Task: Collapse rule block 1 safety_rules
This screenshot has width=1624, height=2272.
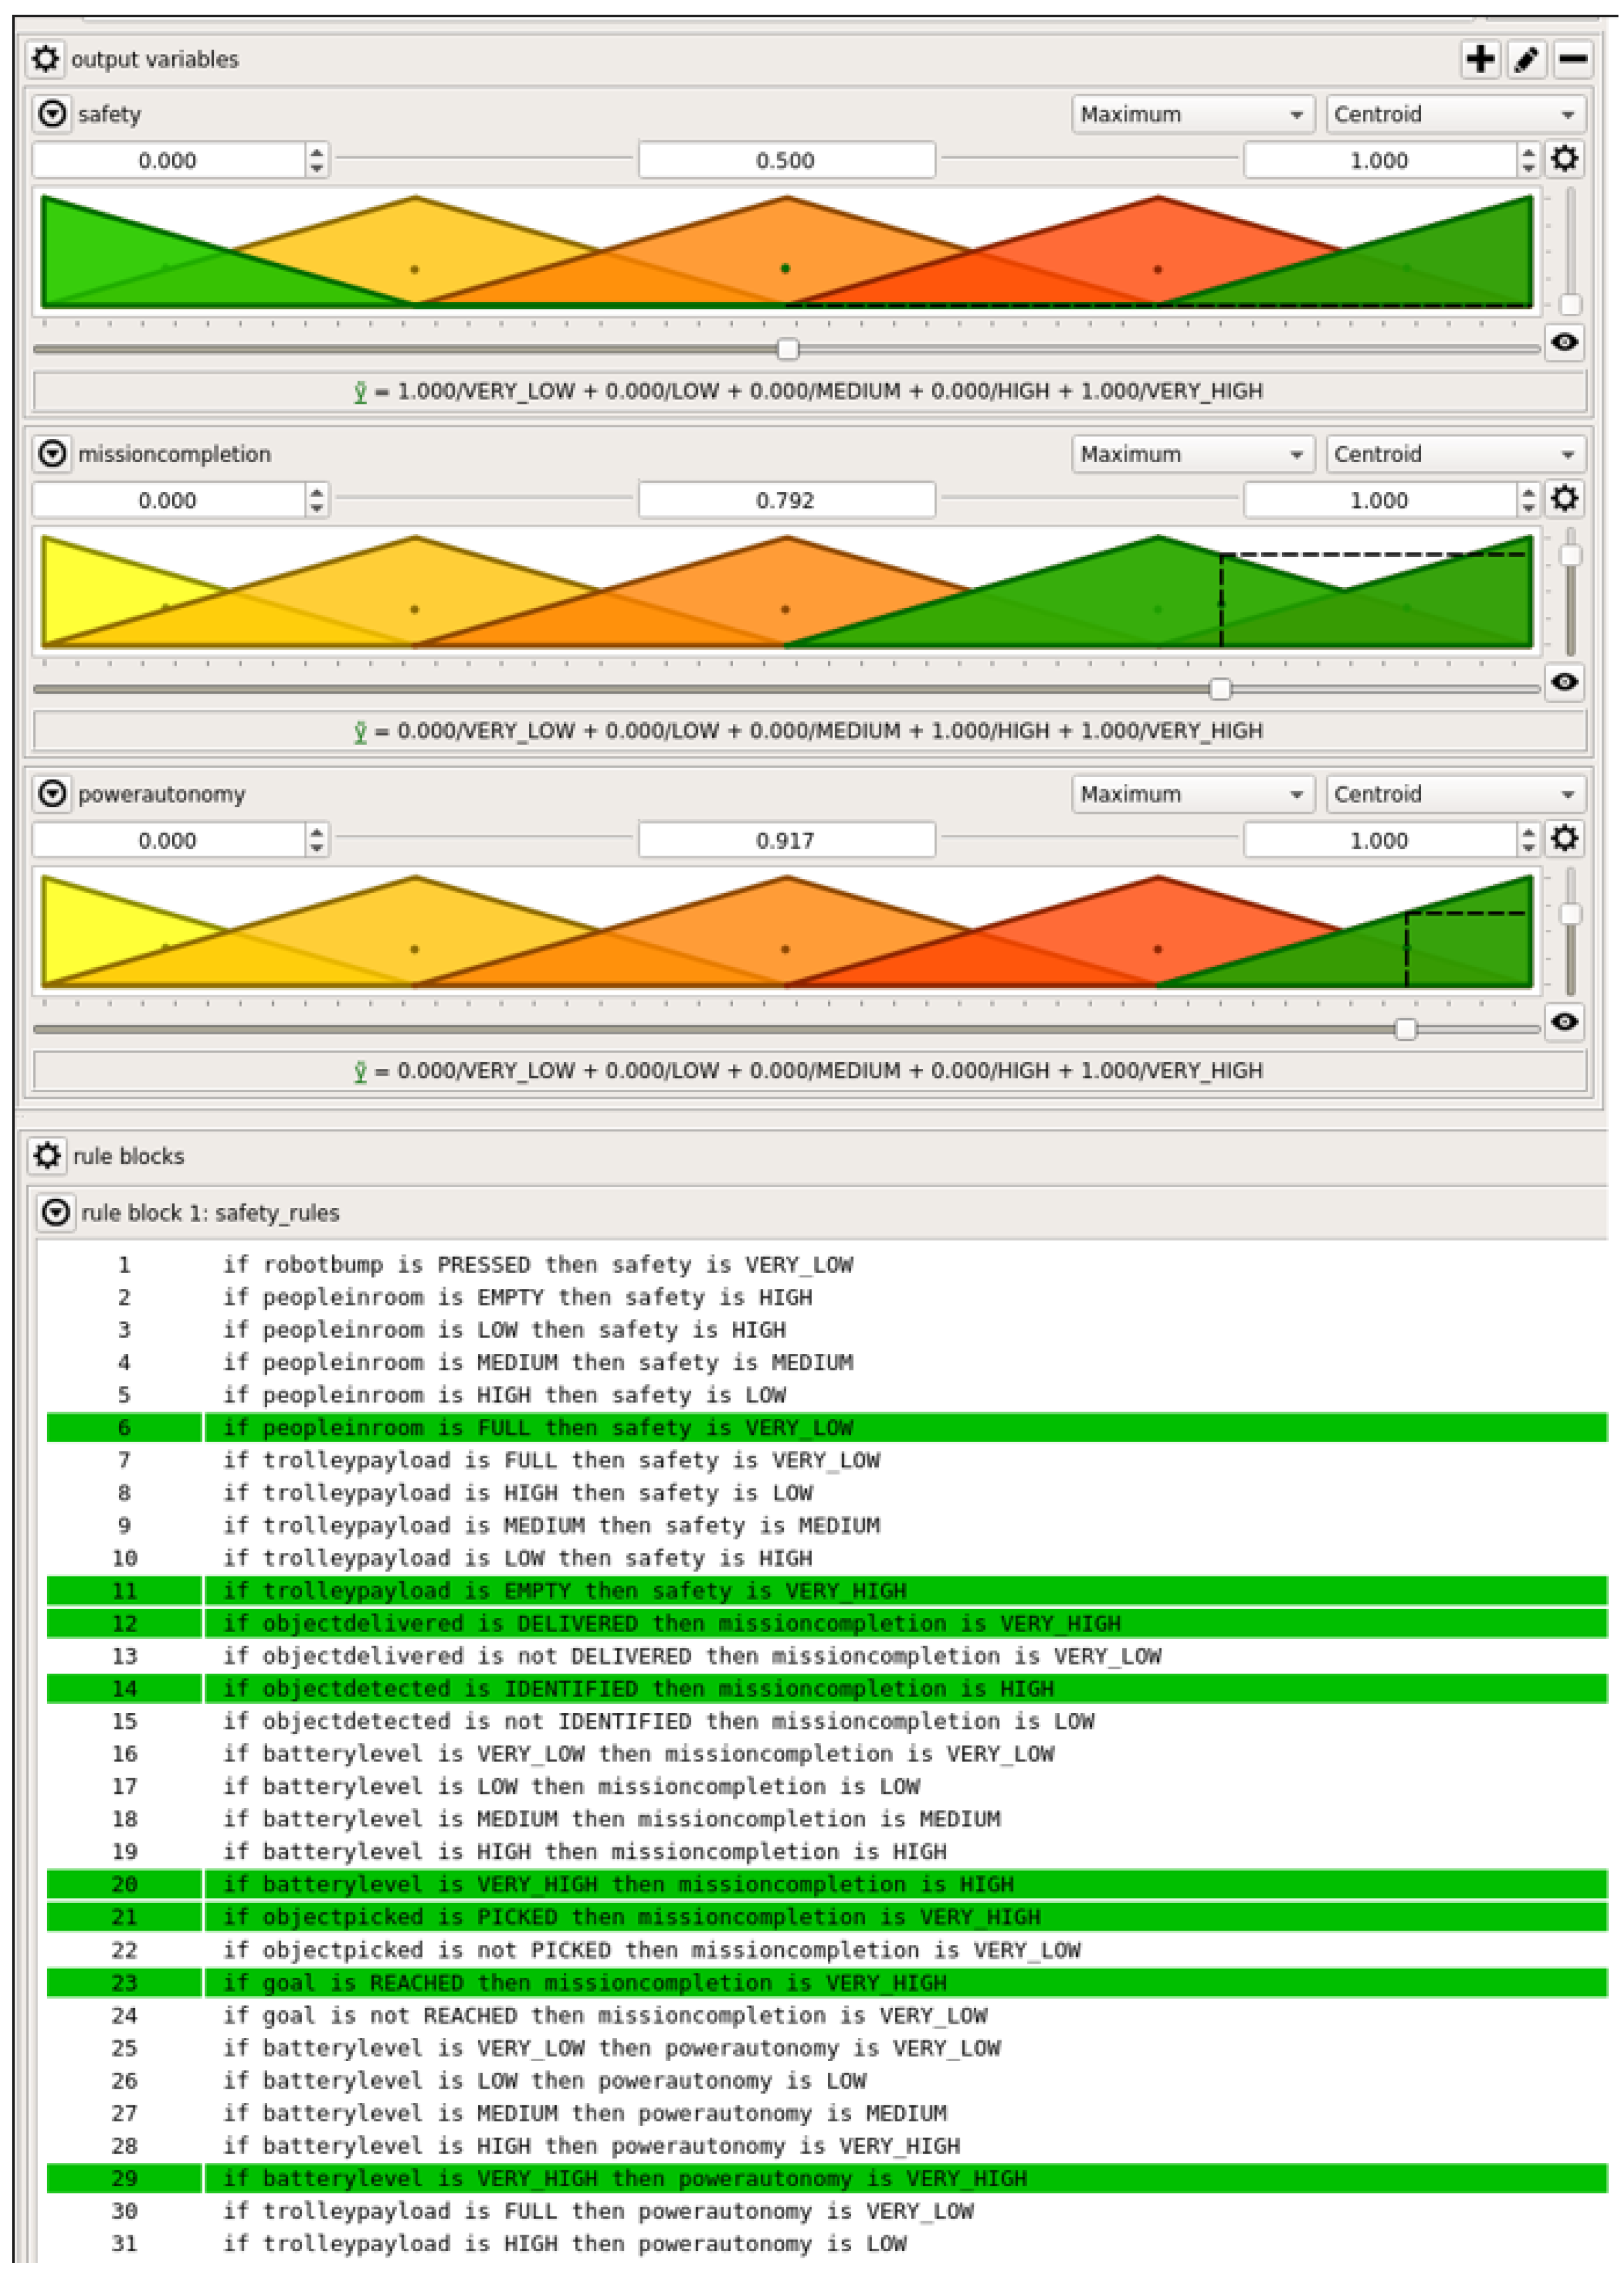Action: [x=56, y=1212]
